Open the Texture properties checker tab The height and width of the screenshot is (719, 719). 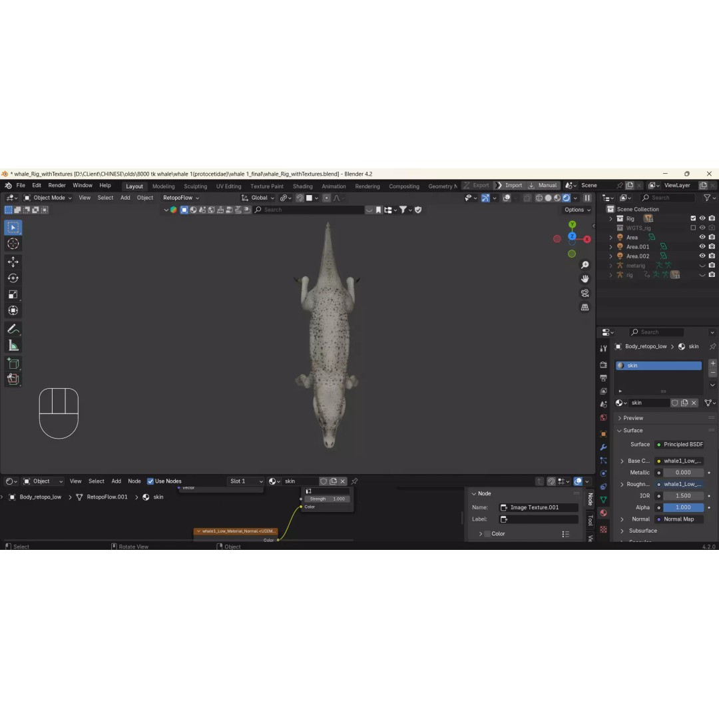pyautogui.click(x=603, y=529)
